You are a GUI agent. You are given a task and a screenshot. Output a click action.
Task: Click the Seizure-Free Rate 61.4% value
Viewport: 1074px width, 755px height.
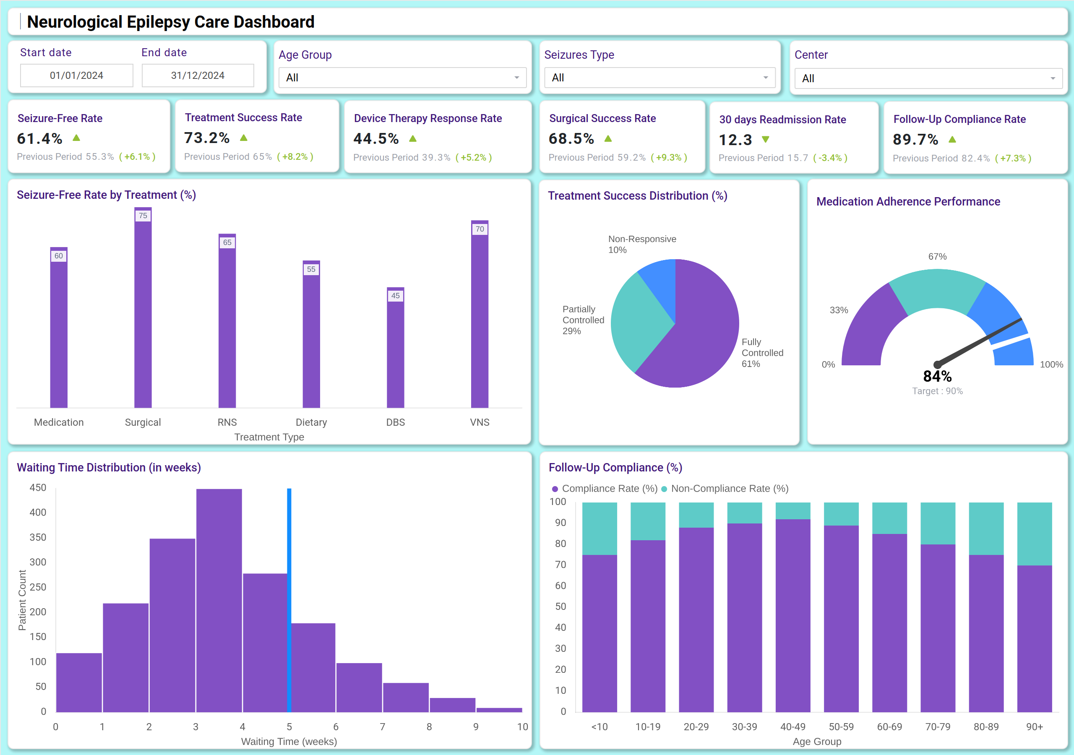click(40, 138)
